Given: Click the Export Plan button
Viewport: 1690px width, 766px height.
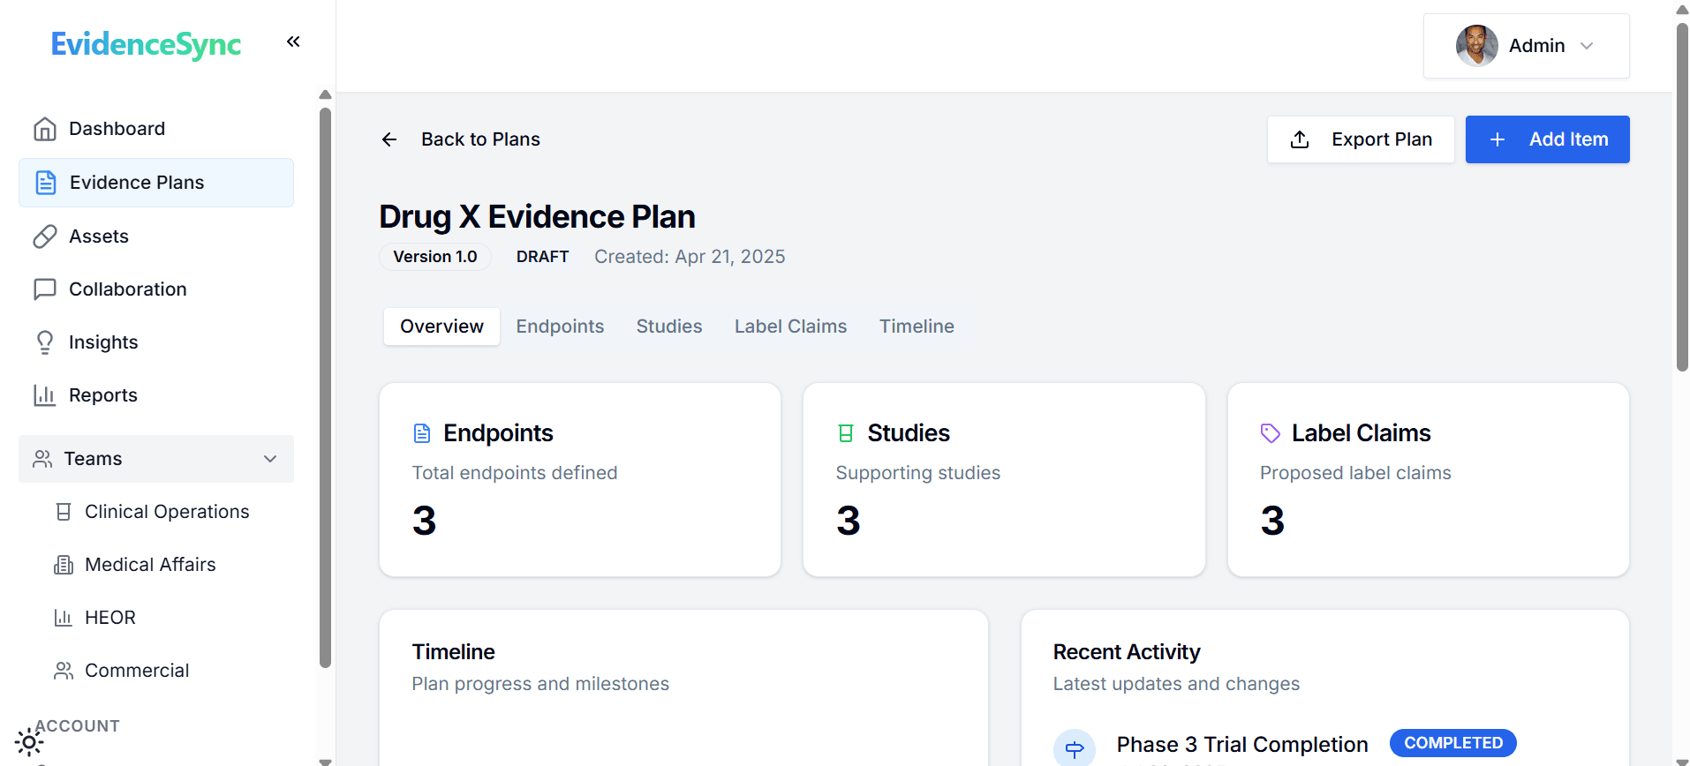Looking at the screenshot, I should [x=1360, y=139].
